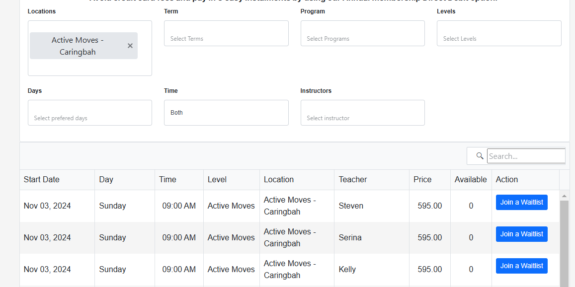Sort by the Location column header
Screen dimensions: 575x287
tap(297, 180)
